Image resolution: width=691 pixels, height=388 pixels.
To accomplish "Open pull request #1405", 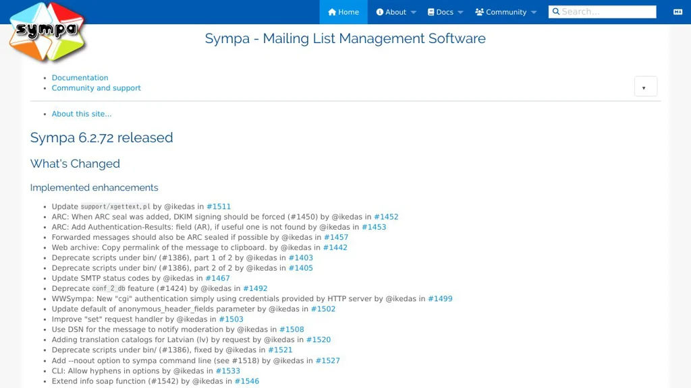I will point(300,268).
